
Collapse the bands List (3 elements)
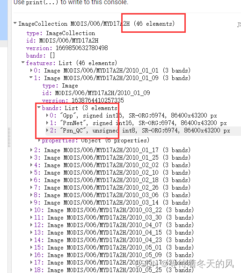click(39, 107)
